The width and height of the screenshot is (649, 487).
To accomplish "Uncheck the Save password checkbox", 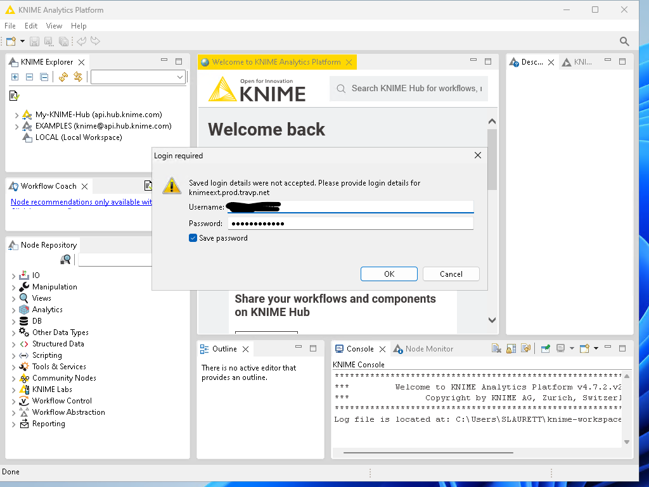I will tap(193, 238).
